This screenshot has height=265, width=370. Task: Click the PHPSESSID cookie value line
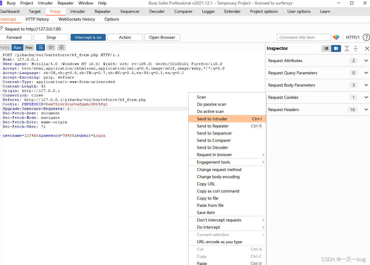click(x=55, y=104)
